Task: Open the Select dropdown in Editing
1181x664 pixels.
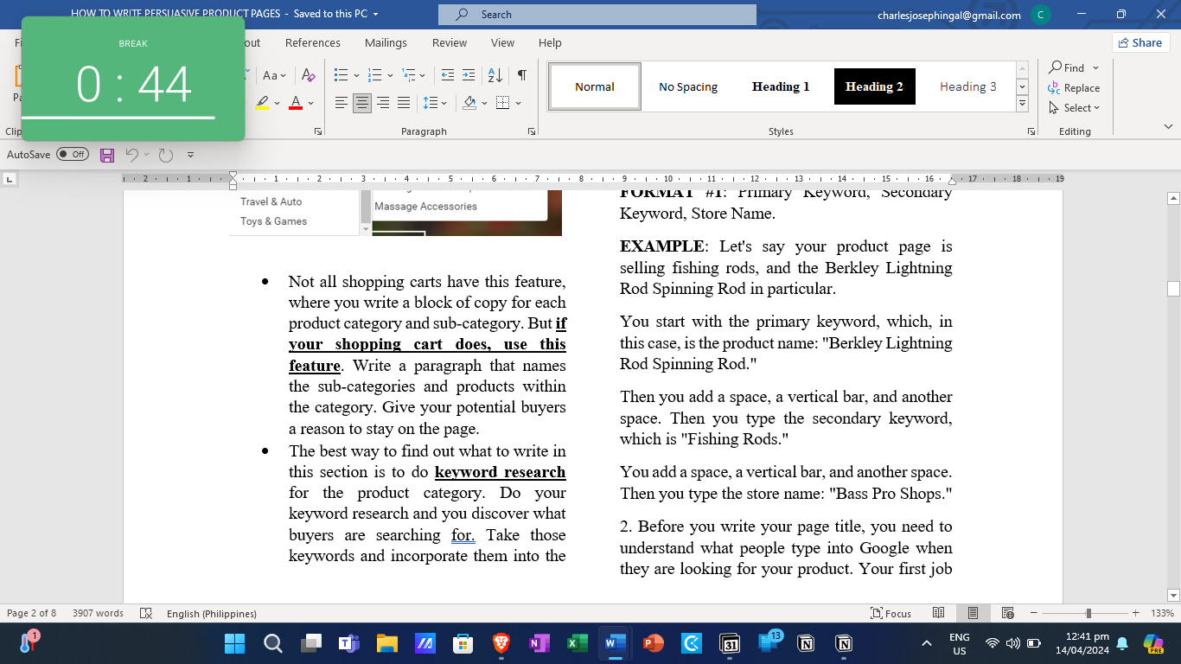Action: pos(1074,108)
